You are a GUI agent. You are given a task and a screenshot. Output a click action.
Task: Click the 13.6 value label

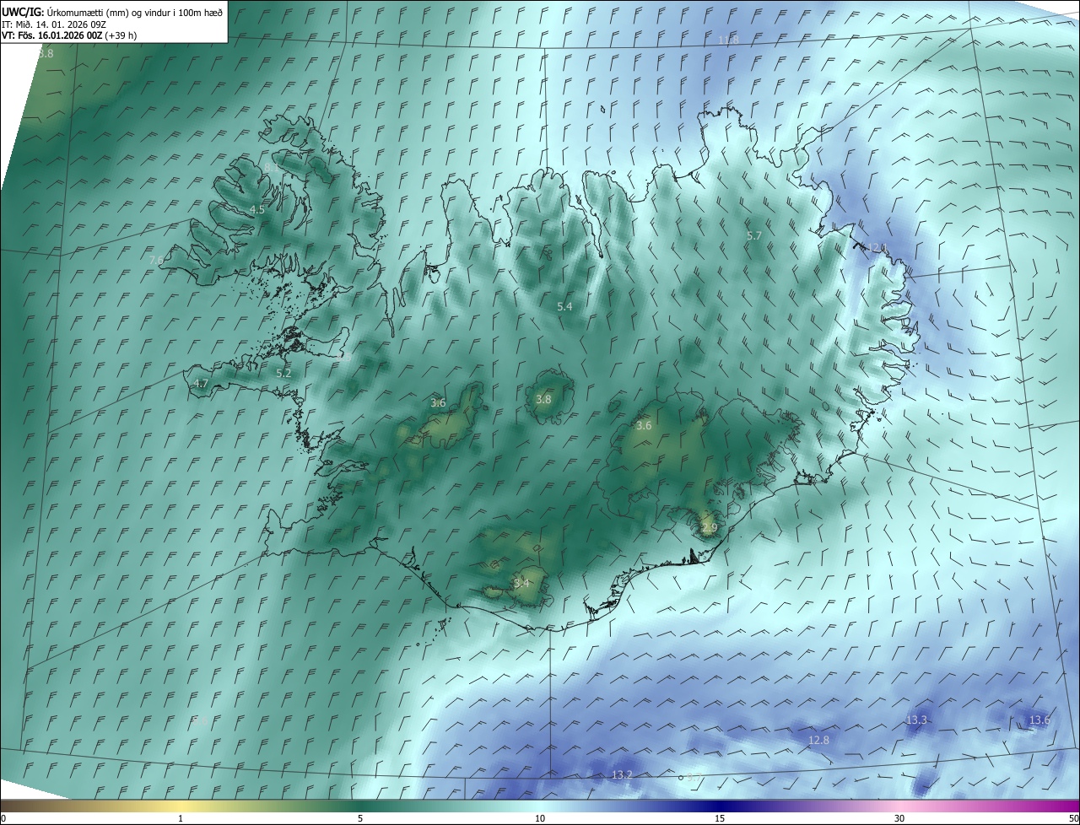[1039, 720]
